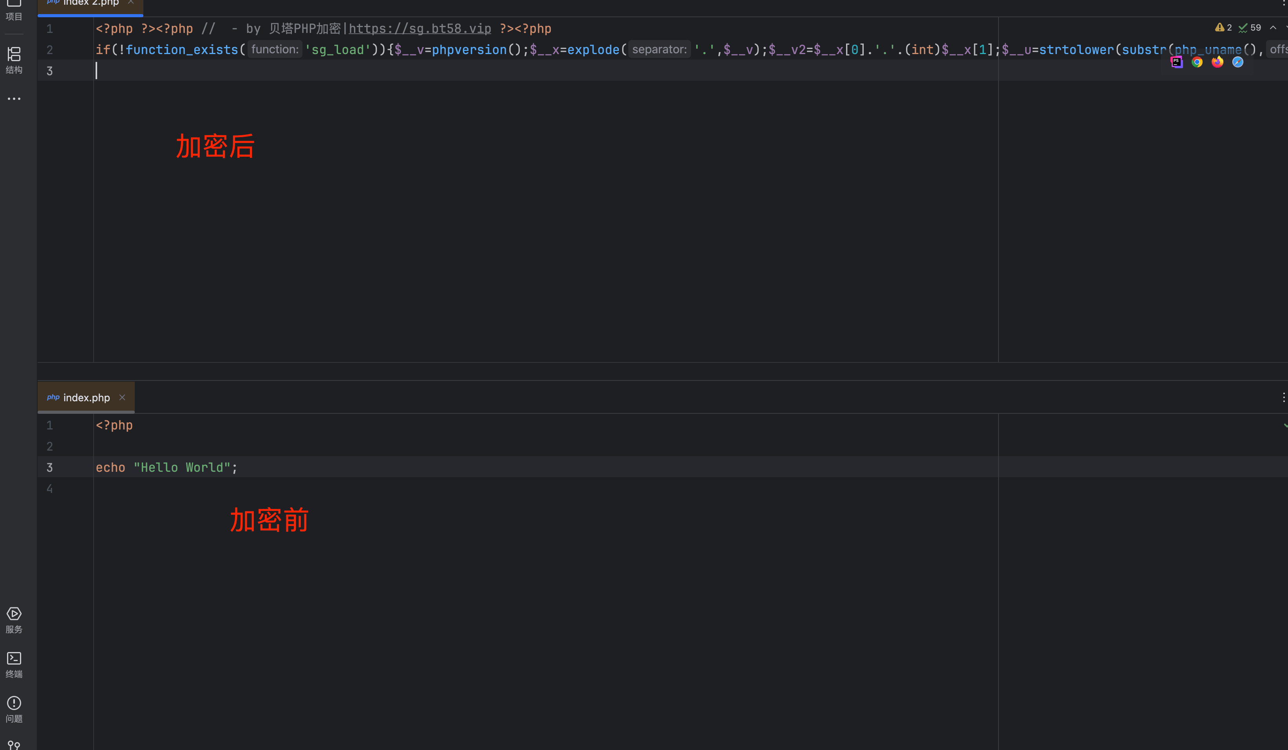The width and height of the screenshot is (1288, 750).
Task: Open Git tool window at sidebar bottom
Action: pos(14,745)
